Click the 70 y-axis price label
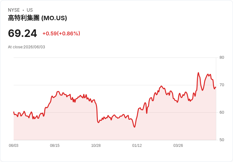Image resolution: width=233 pixels, height=162 pixels. click(222, 85)
